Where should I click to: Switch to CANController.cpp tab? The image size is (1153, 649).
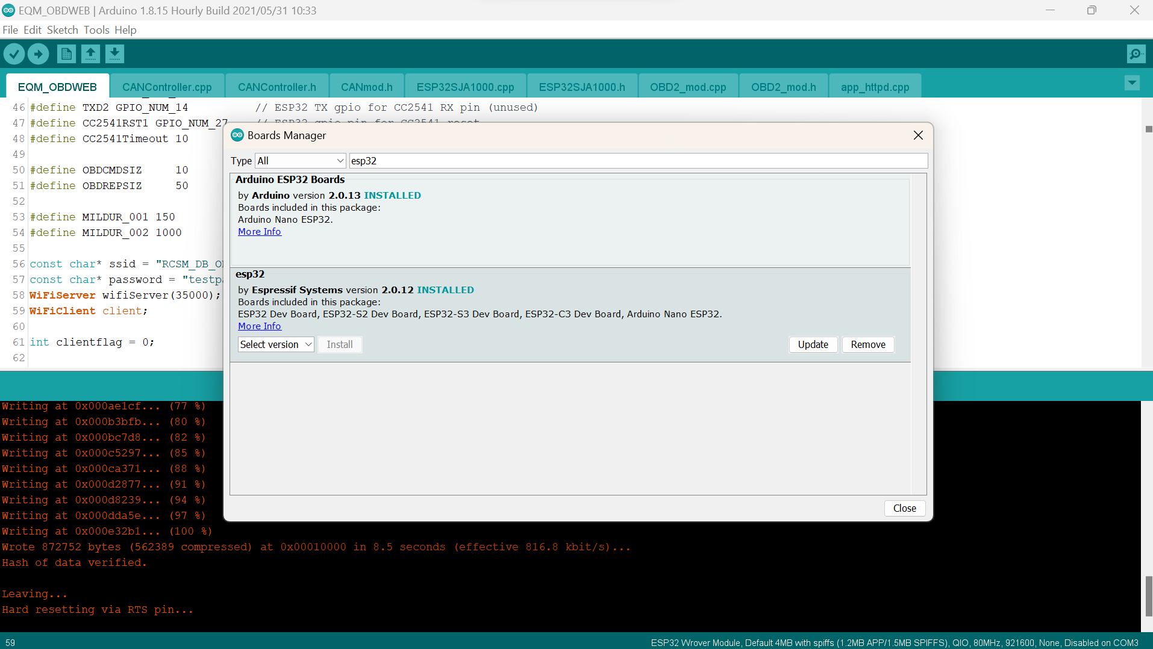tap(167, 87)
